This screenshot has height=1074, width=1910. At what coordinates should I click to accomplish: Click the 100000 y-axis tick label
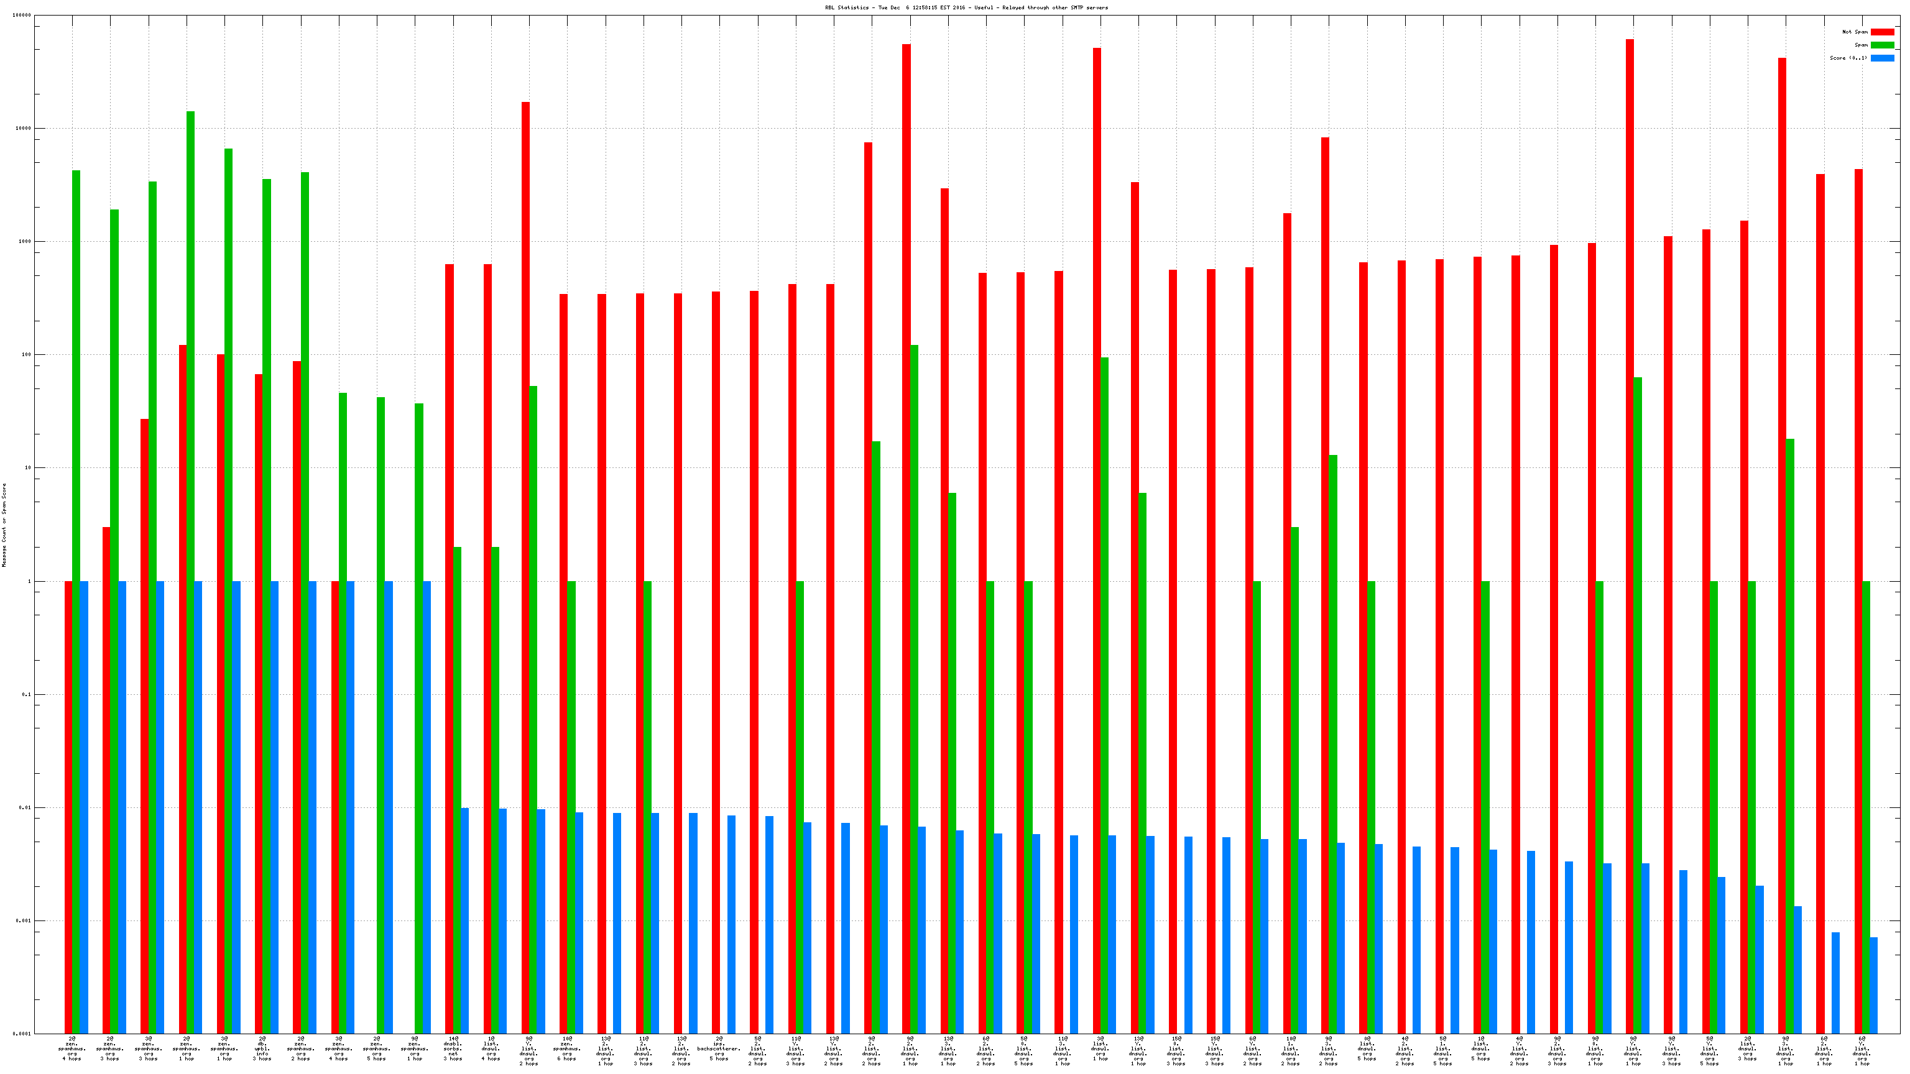point(22,16)
